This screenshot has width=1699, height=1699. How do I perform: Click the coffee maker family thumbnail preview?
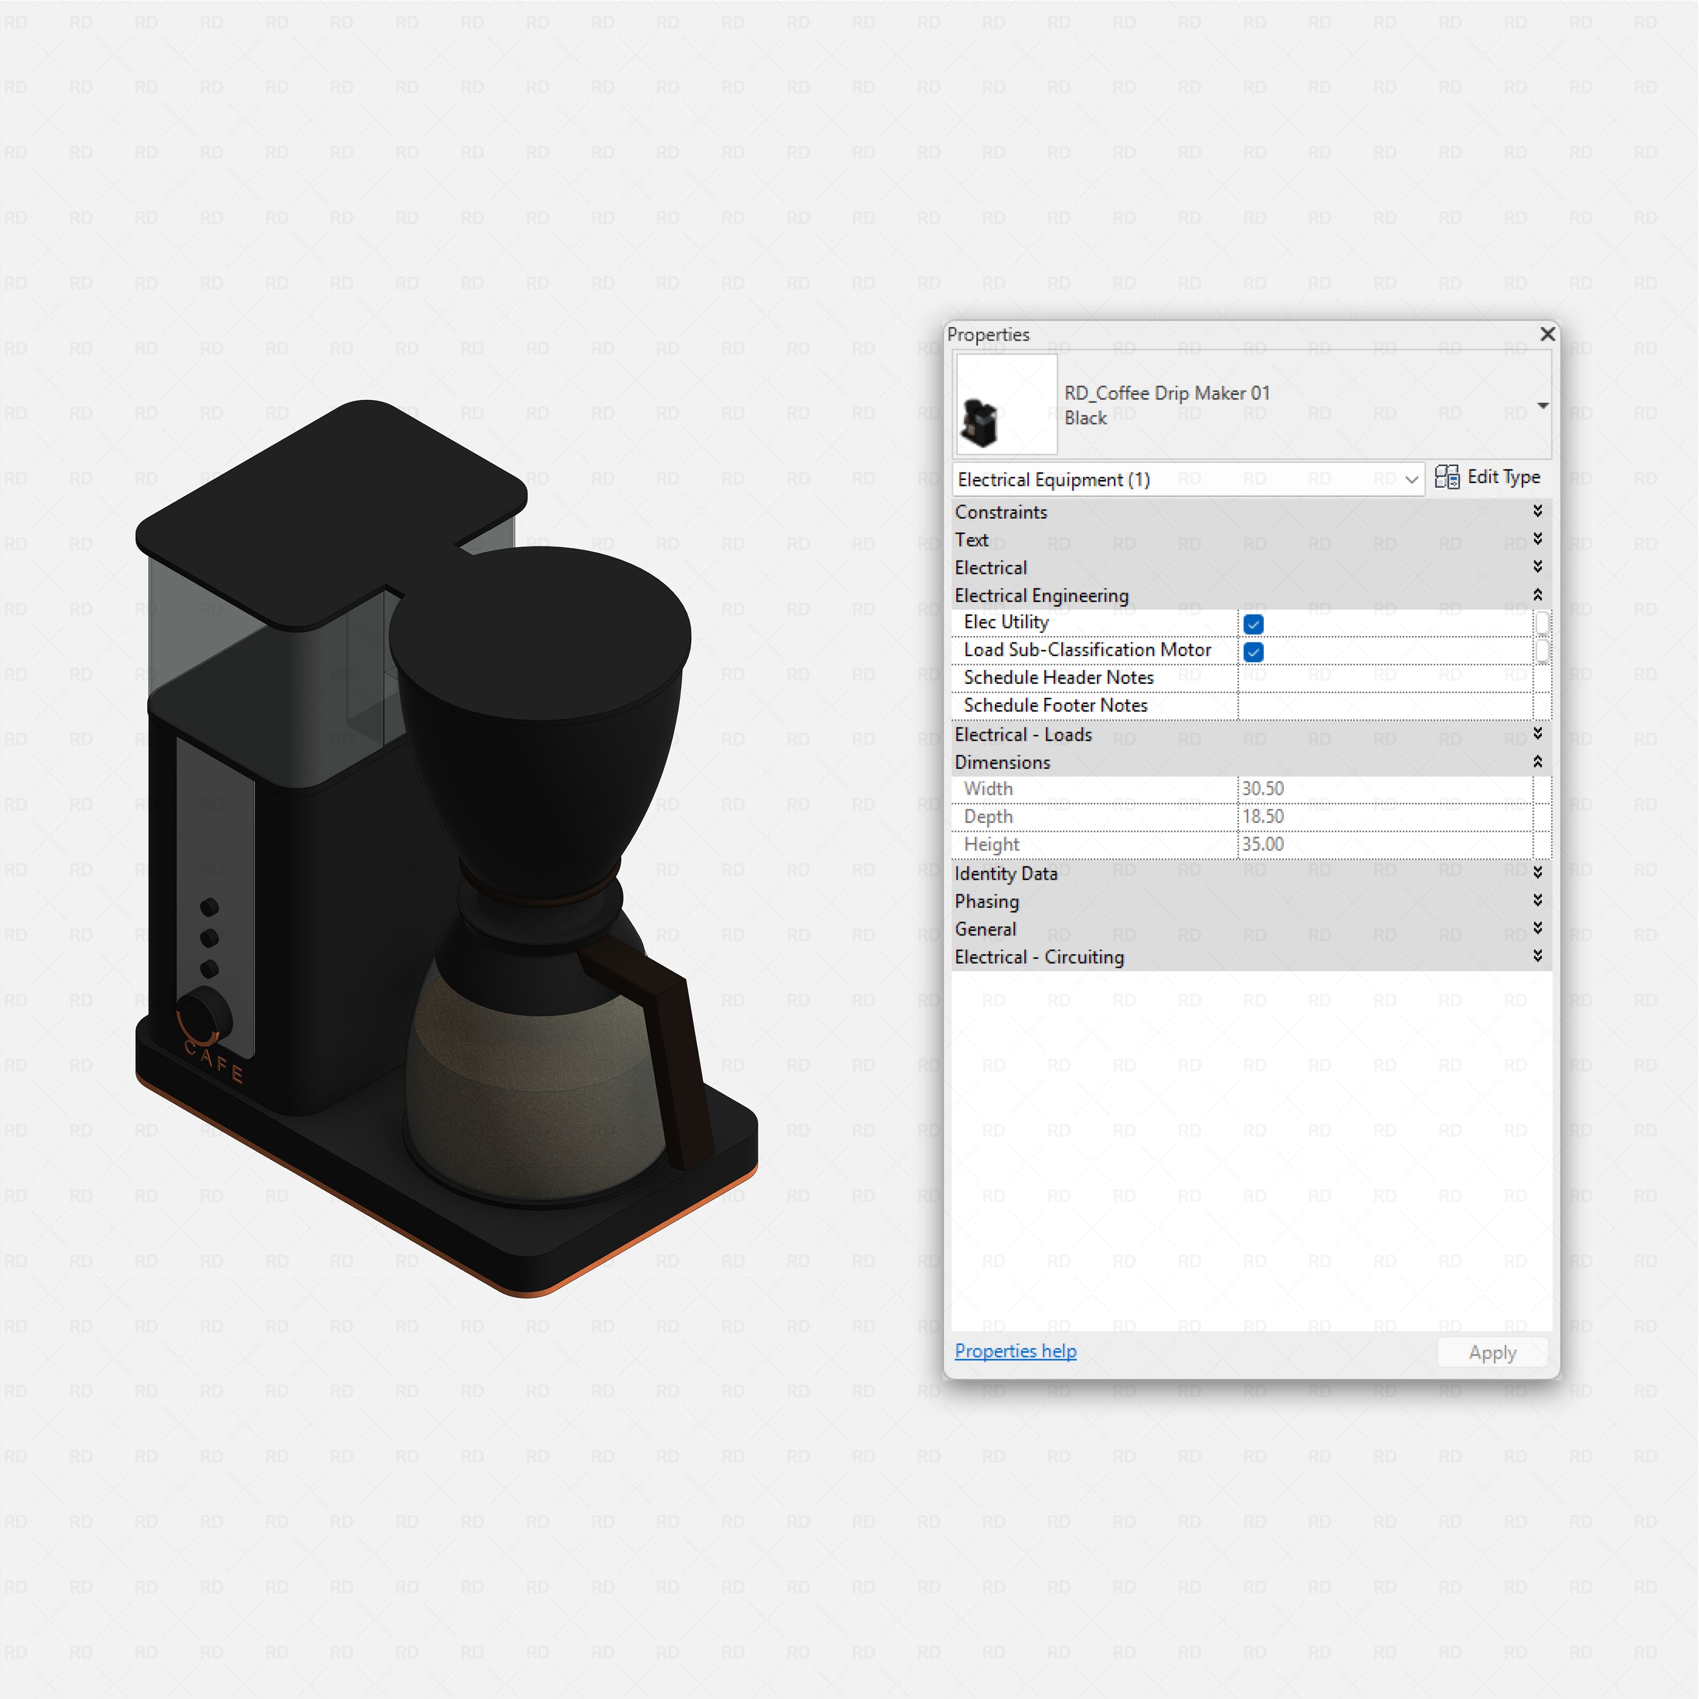pos(1005,405)
